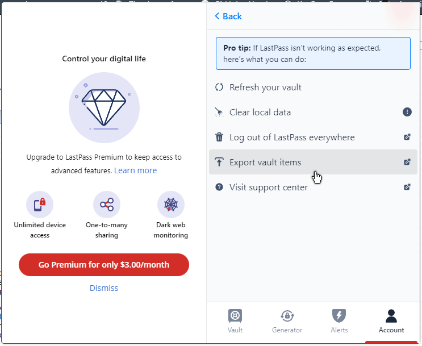Click the One-to-many sharing icon

pos(107,205)
